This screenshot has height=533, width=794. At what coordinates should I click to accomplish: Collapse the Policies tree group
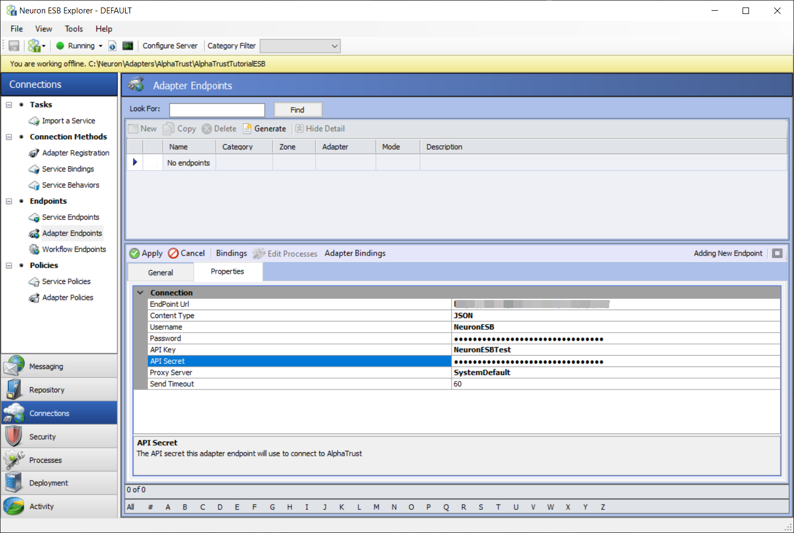point(9,266)
